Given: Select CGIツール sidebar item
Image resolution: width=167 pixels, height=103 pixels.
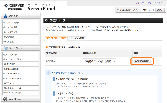Looking at the screenshot, I should 21,83.
